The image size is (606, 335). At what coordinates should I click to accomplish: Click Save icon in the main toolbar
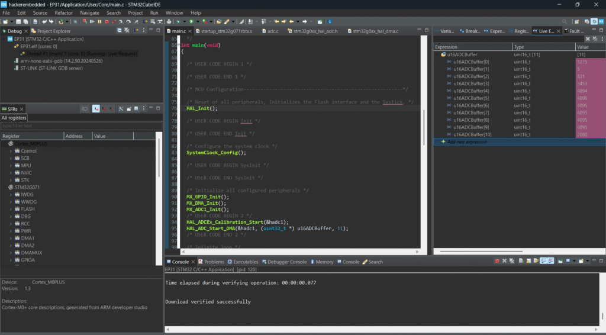19,21
